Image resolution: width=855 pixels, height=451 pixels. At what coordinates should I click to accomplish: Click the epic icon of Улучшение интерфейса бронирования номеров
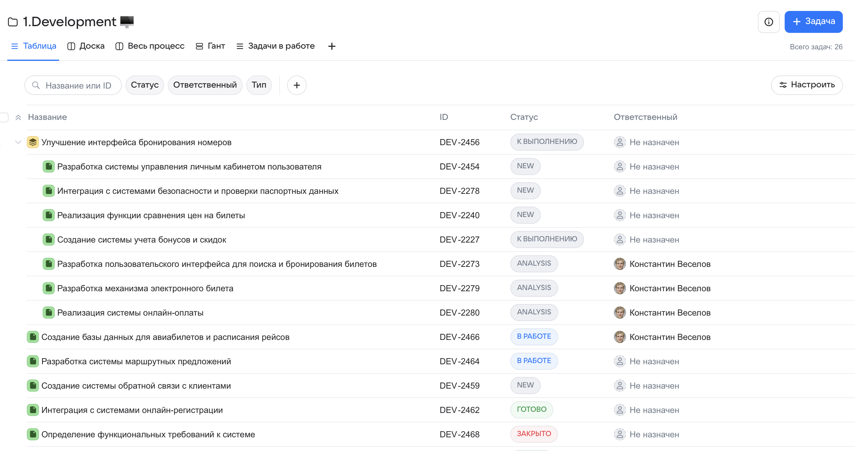[33, 142]
